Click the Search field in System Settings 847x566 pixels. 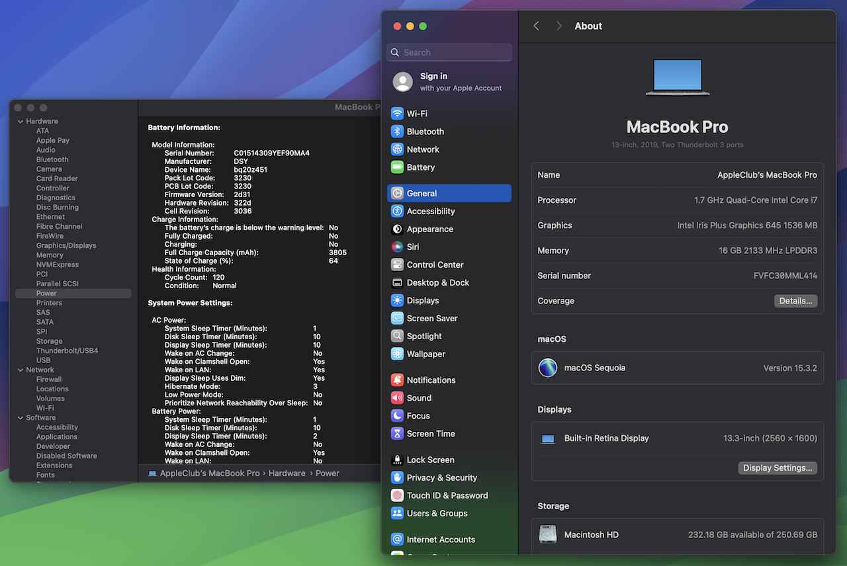coord(449,52)
